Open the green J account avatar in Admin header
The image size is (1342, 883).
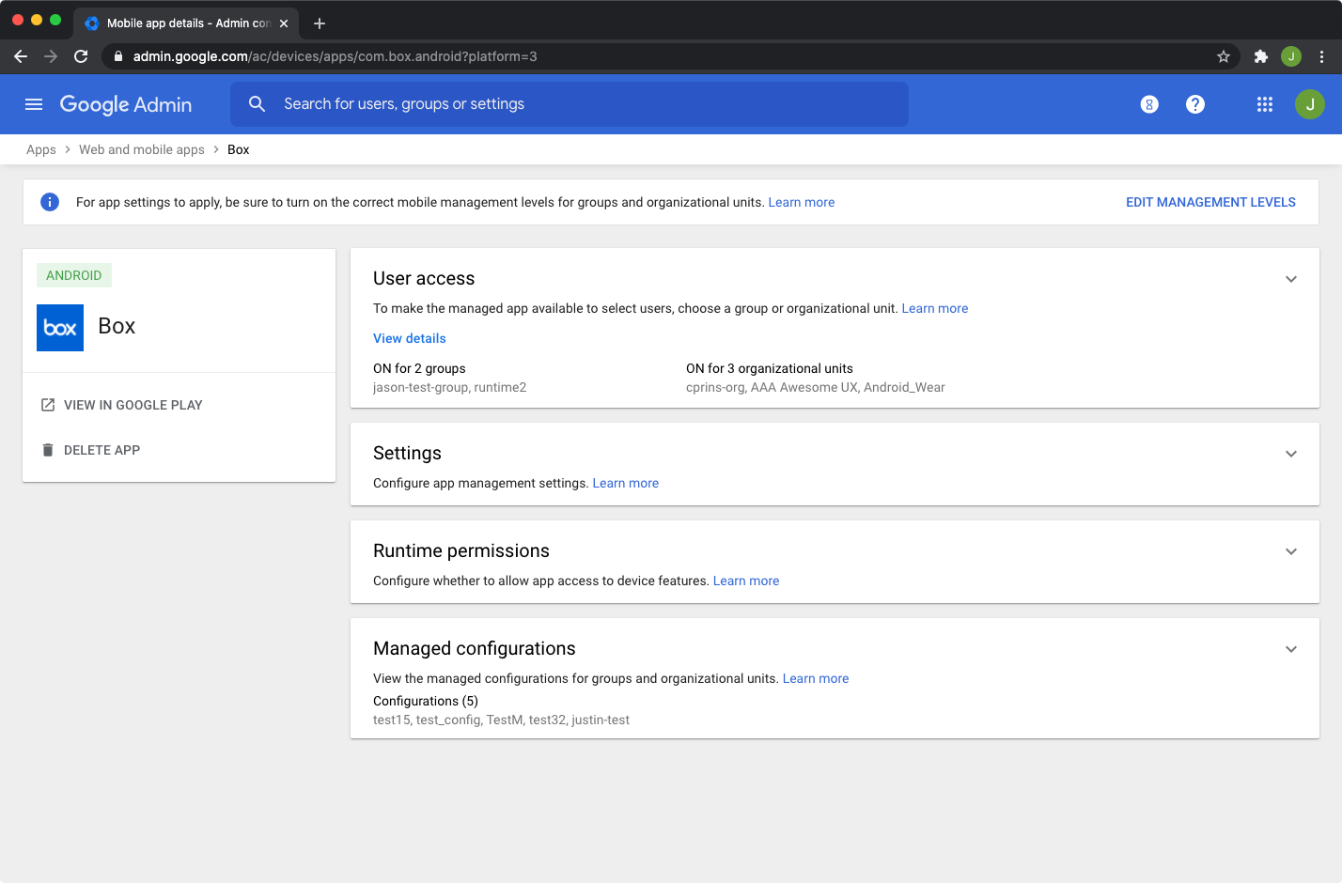[1310, 104]
